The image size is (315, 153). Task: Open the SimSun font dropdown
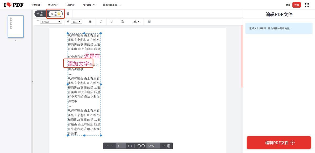(x=51, y=22)
